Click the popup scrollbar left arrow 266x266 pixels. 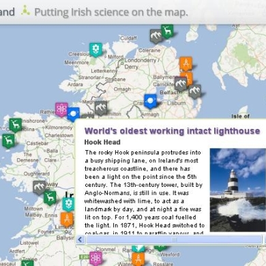click(80, 239)
